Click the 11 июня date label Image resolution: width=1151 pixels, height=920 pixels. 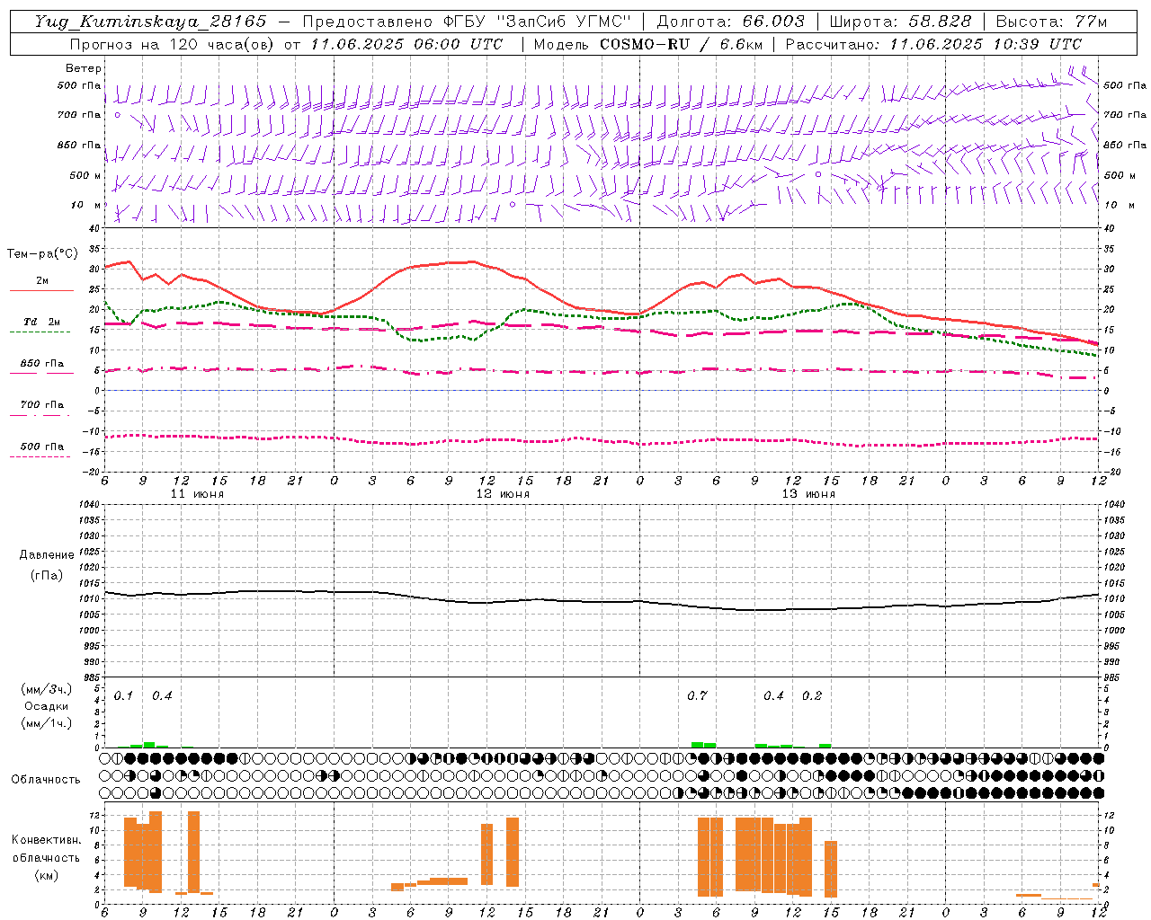coord(198,494)
